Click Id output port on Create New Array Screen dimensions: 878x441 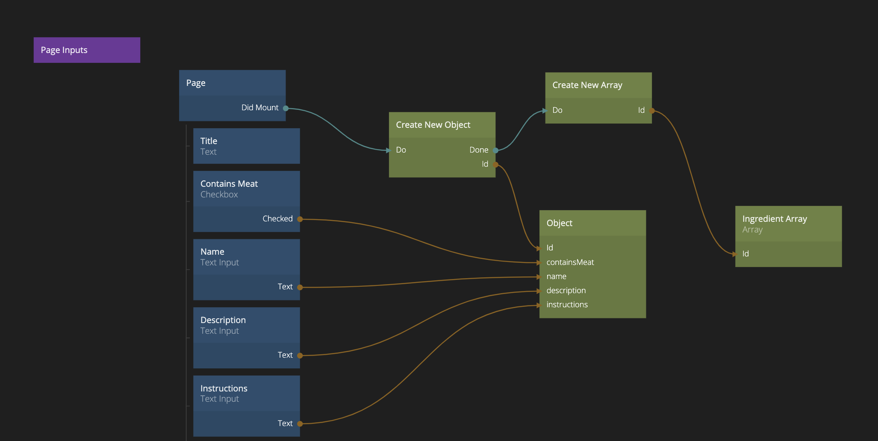652,111
